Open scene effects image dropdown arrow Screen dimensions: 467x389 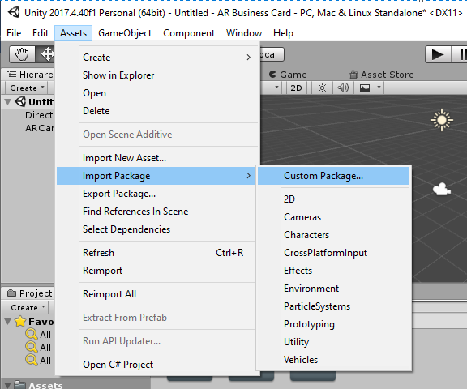click(379, 88)
